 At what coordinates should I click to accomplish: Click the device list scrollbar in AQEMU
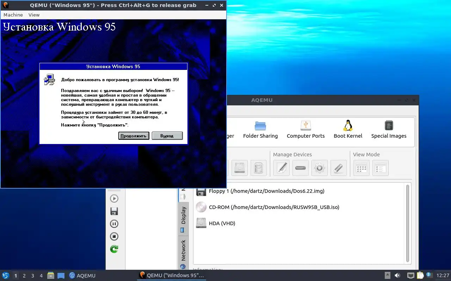coord(408,223)
